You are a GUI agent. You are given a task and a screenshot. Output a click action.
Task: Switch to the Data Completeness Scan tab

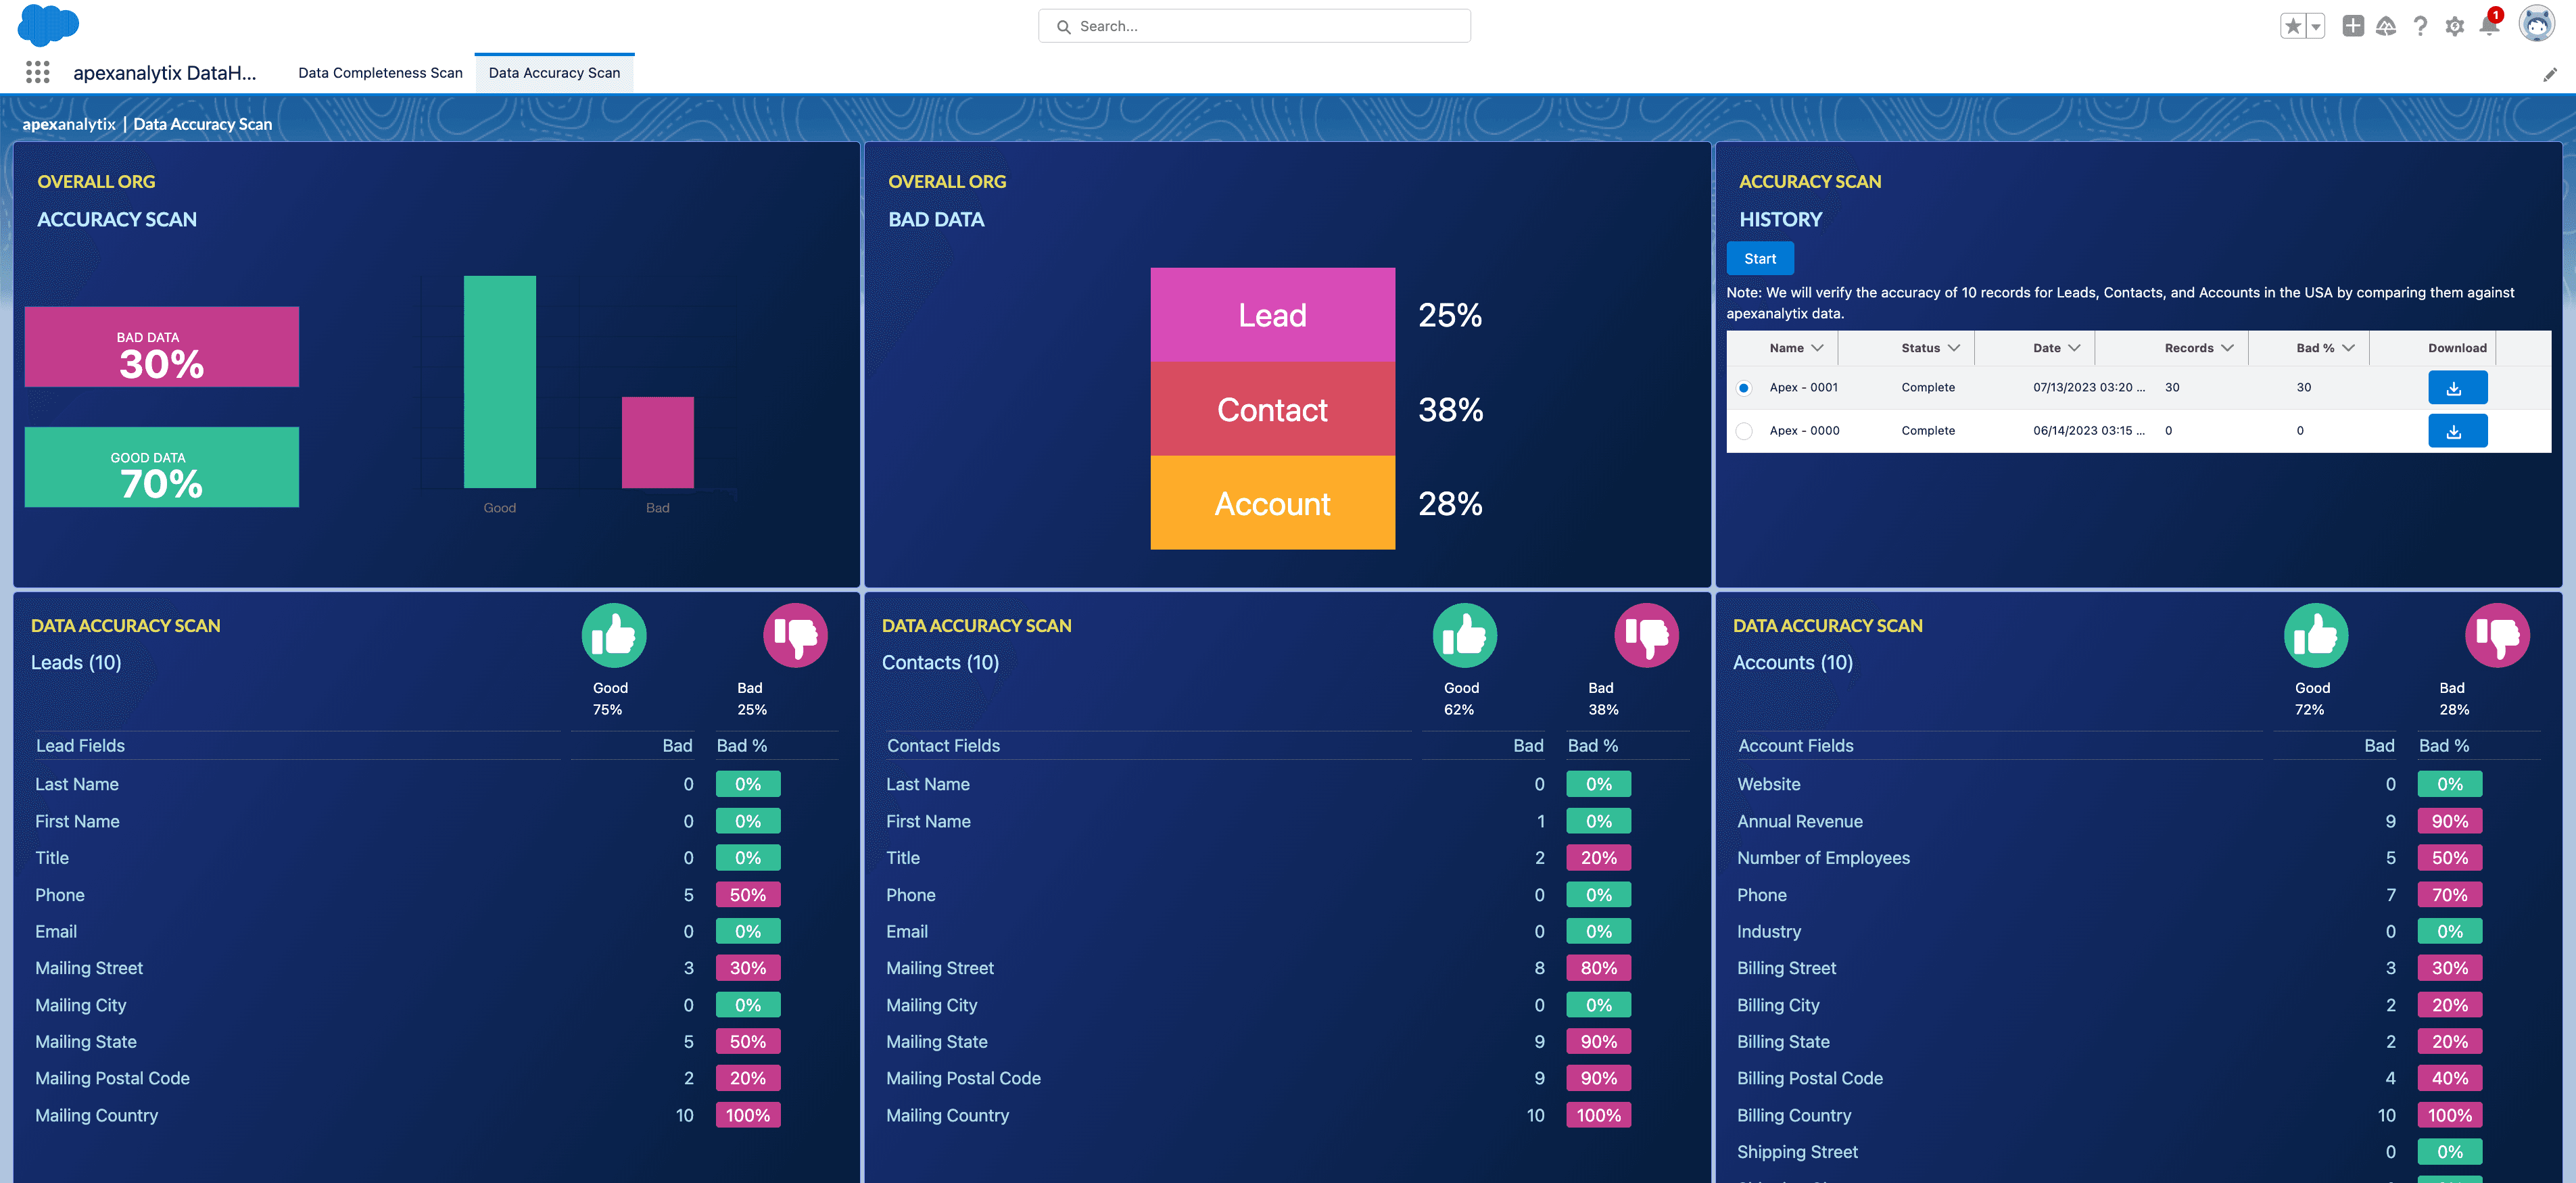[x=380, y=73]
